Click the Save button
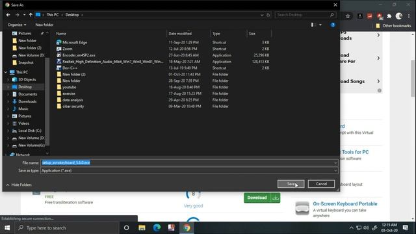Screen dimensions: 416x234 point(291,184)
